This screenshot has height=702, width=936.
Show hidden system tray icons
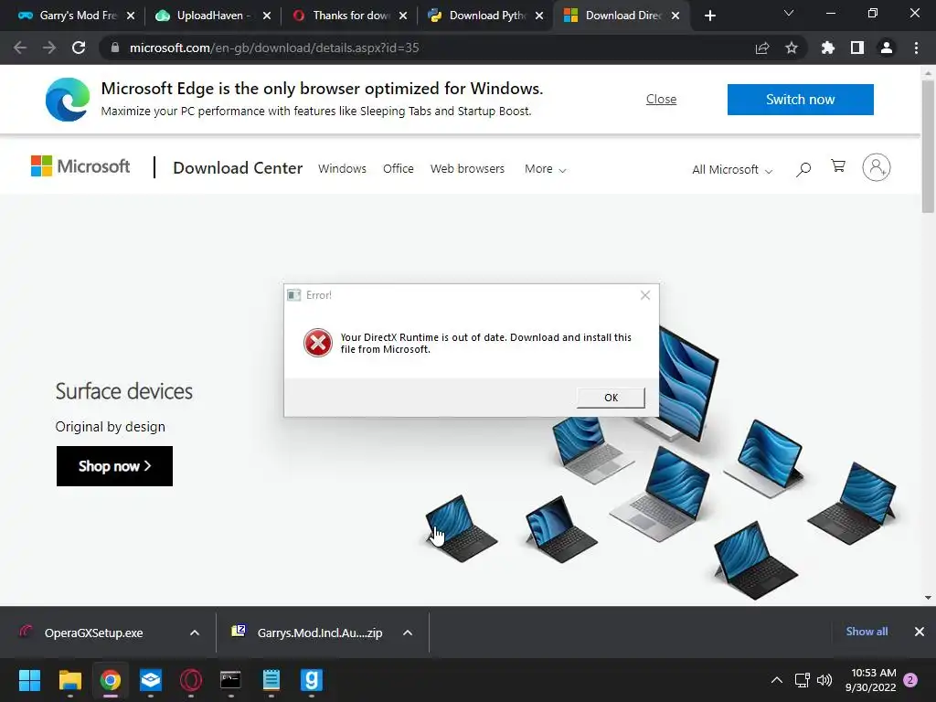click(x=777, y=680)
